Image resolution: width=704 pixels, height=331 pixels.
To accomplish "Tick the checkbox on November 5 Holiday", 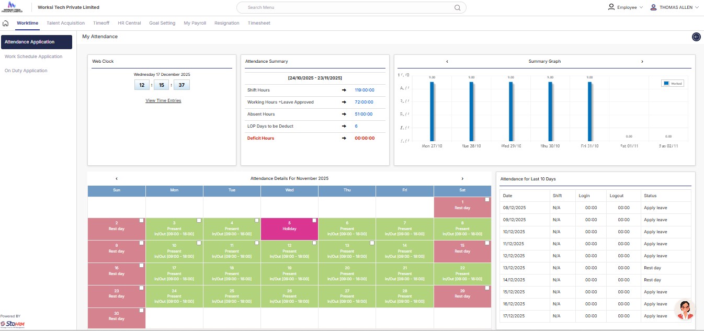I will (x=314, y=221).
